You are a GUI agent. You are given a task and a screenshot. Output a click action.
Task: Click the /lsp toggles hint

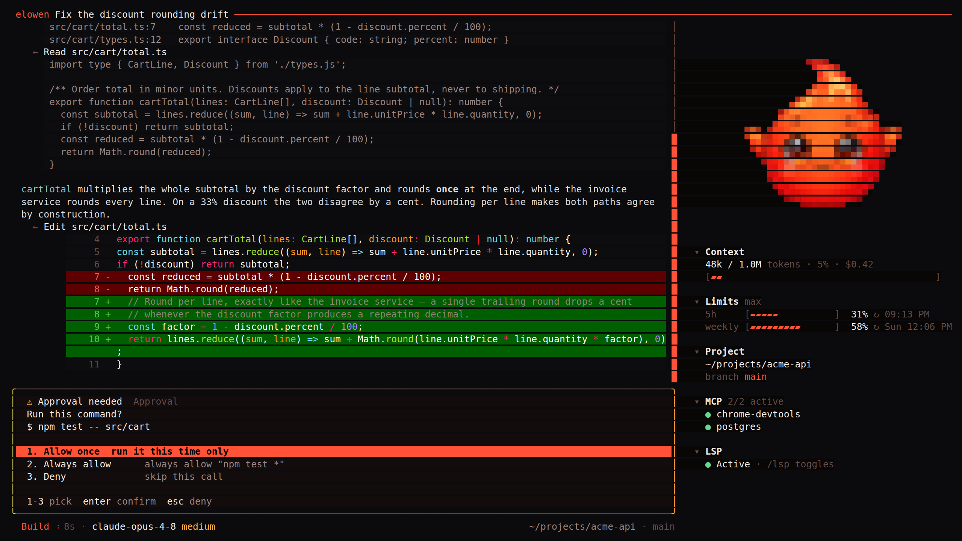[800, 464]
